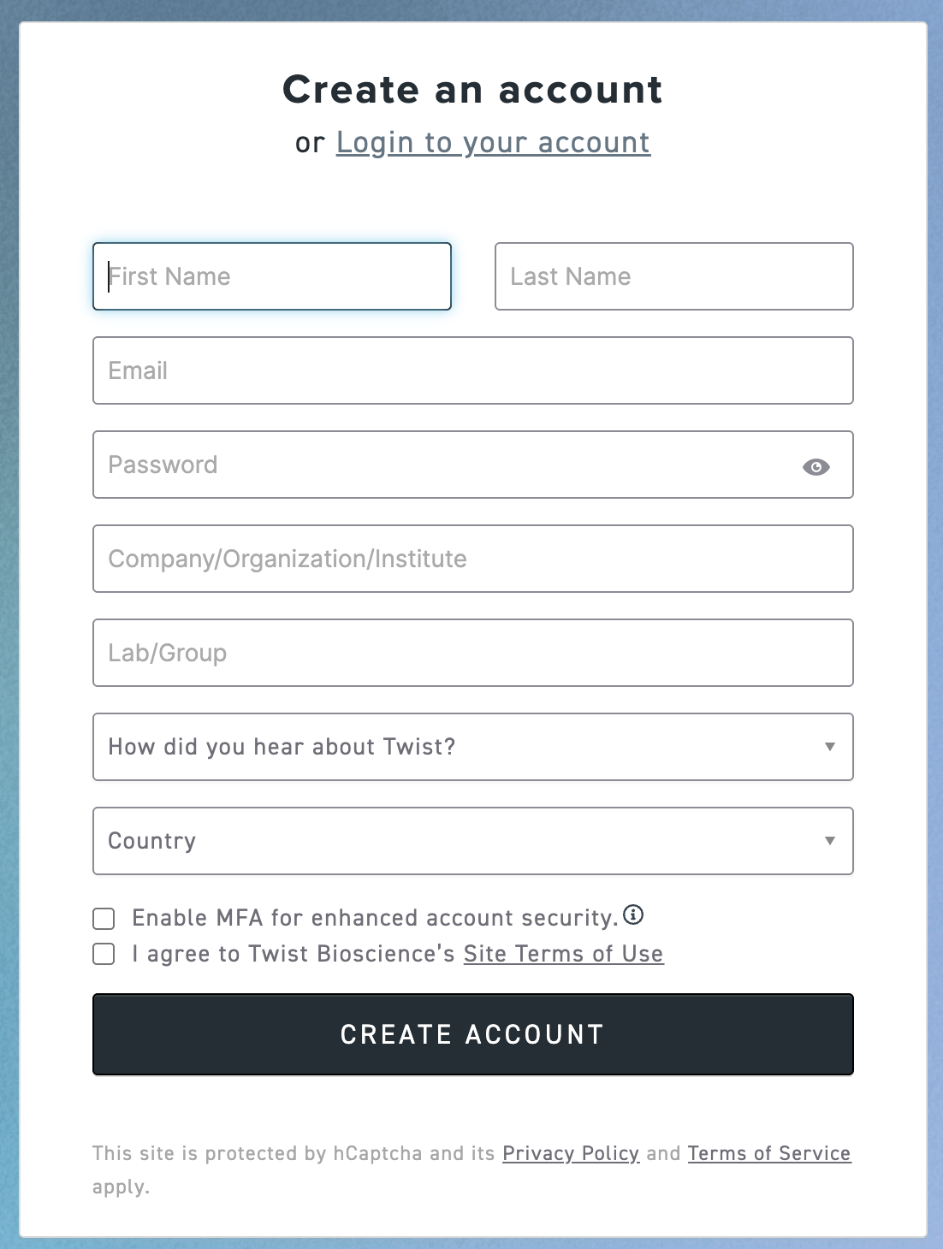Image resolution: width=943 pixels, height=1249 pixels.
Task: Open the hCaptcha Privacy Policy
Action: 571,1153
